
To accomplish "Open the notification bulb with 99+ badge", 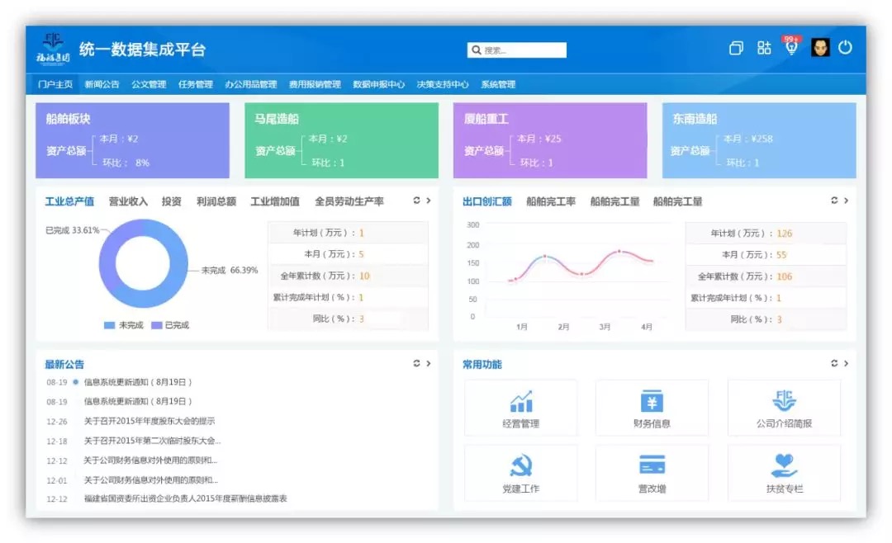I will tap(790, 46).
